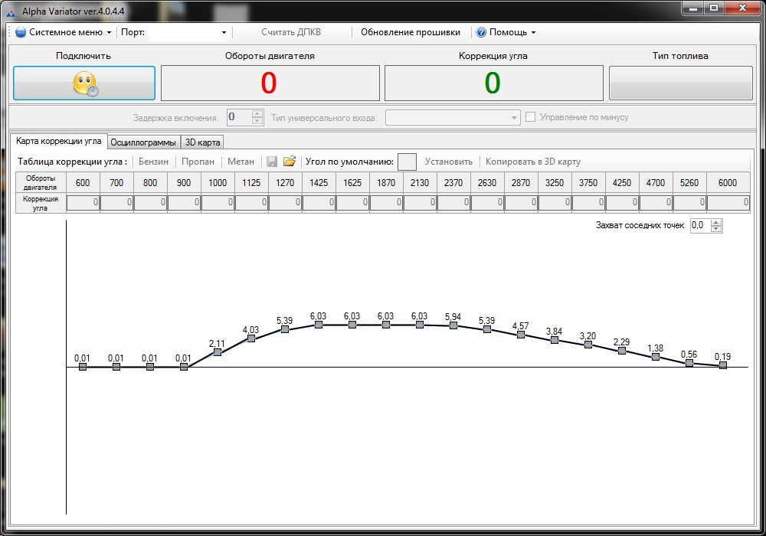Image resolution: width=766 pixels, height=536 pixels.
Task: Click Копировать в 3D карту
Action: [x=533, y=162]
